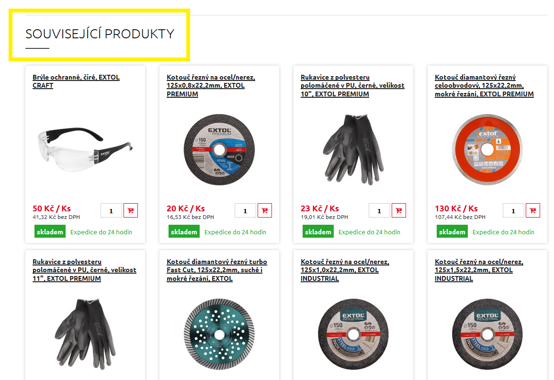Add Brýle ochranné to cart via cart icon
This screenshot has height=380, width=554.
click(x=130, y=210)
